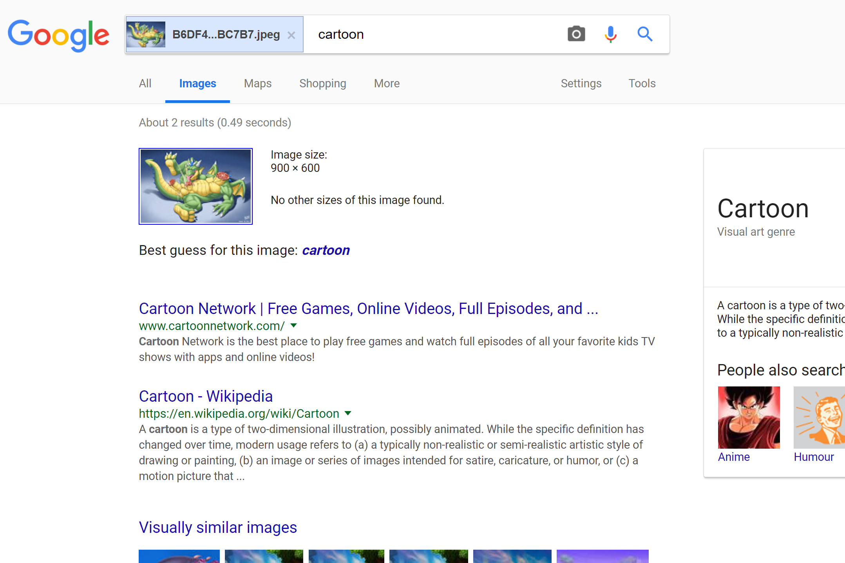Click 'No other sizes of this image found.'

pyautogui.click(x=357, y=200)
